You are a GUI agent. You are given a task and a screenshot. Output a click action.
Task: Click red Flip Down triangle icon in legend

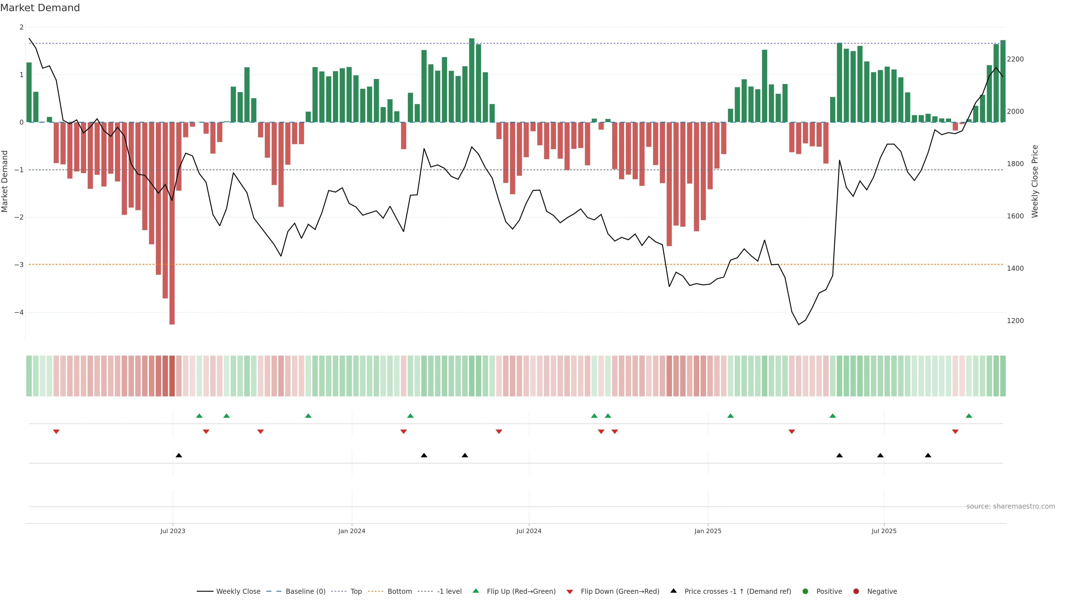click(x=570, y=592)
